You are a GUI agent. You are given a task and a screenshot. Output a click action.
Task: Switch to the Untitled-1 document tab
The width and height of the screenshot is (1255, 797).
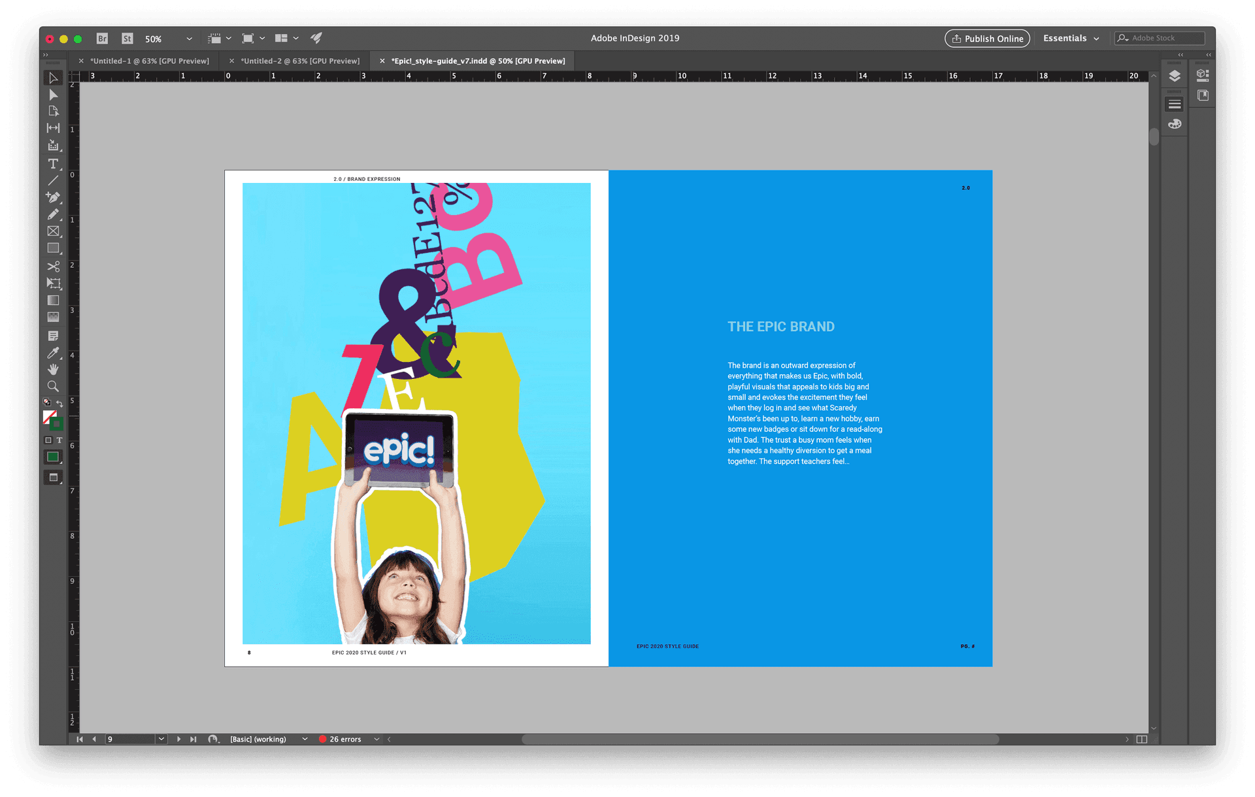(150, 60)
